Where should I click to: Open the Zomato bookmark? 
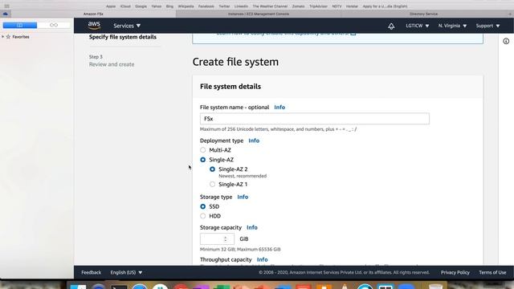pos(298,6)
